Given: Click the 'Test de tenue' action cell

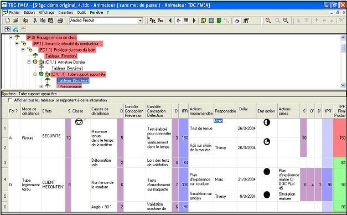Looking at the screenshot, I should tap(201, 128).
